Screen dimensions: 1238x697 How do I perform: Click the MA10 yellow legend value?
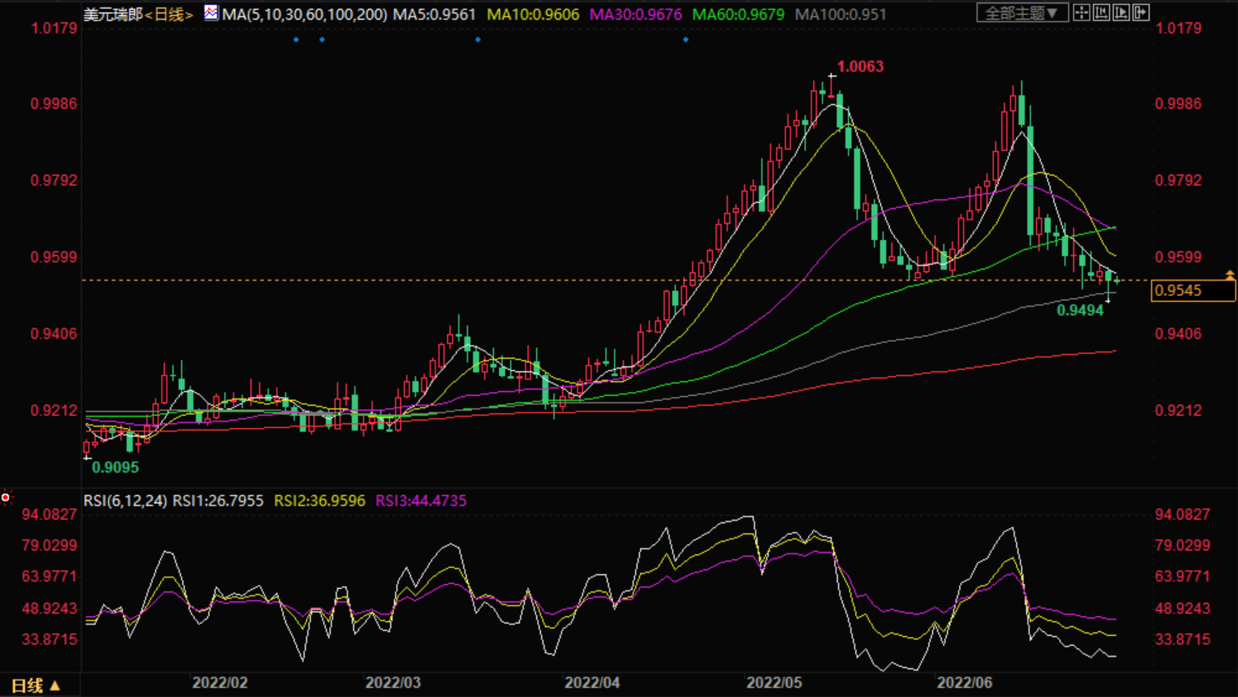[x=533, y=15]
